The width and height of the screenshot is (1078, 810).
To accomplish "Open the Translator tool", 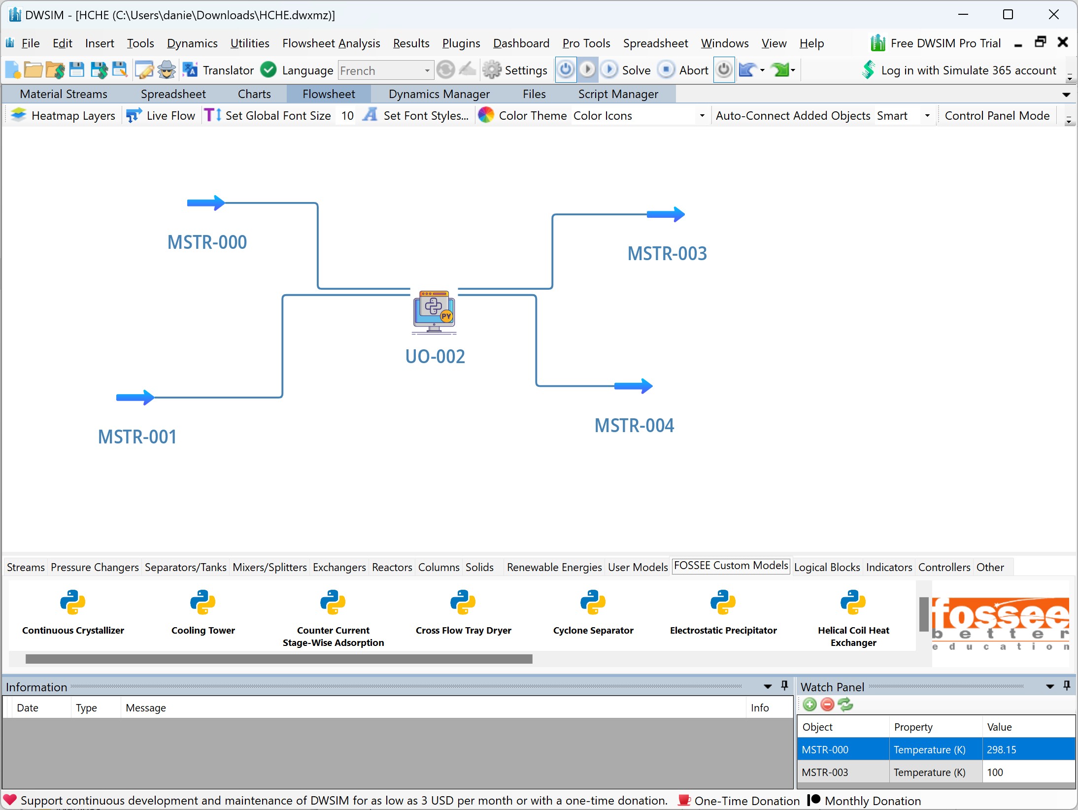I will click(x=218, y=70).
